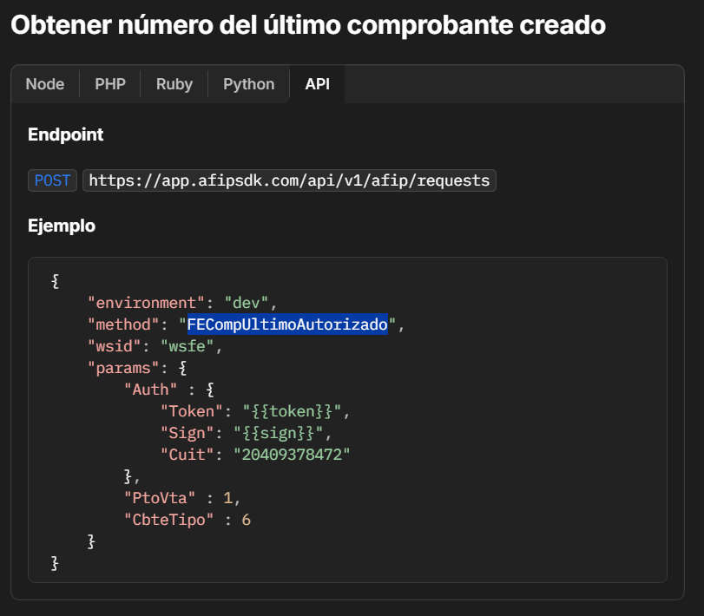Click the Endpoint section heading

tap(66, 134)
